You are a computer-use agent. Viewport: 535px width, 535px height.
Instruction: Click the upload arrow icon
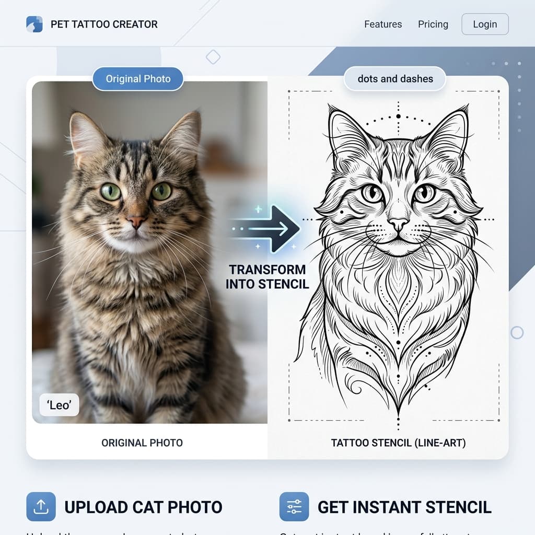tap(41, 507)
